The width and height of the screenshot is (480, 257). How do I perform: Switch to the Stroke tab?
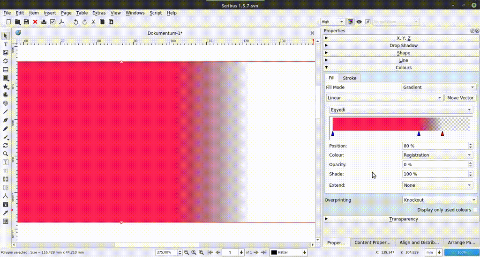(x=350, y=78)
